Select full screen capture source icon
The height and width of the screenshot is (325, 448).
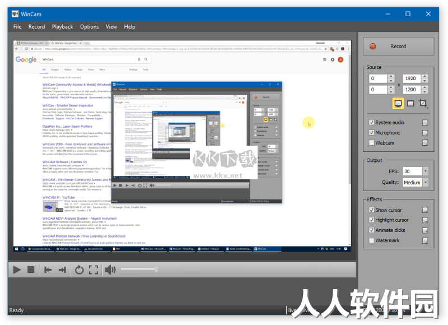coord(398,104)
